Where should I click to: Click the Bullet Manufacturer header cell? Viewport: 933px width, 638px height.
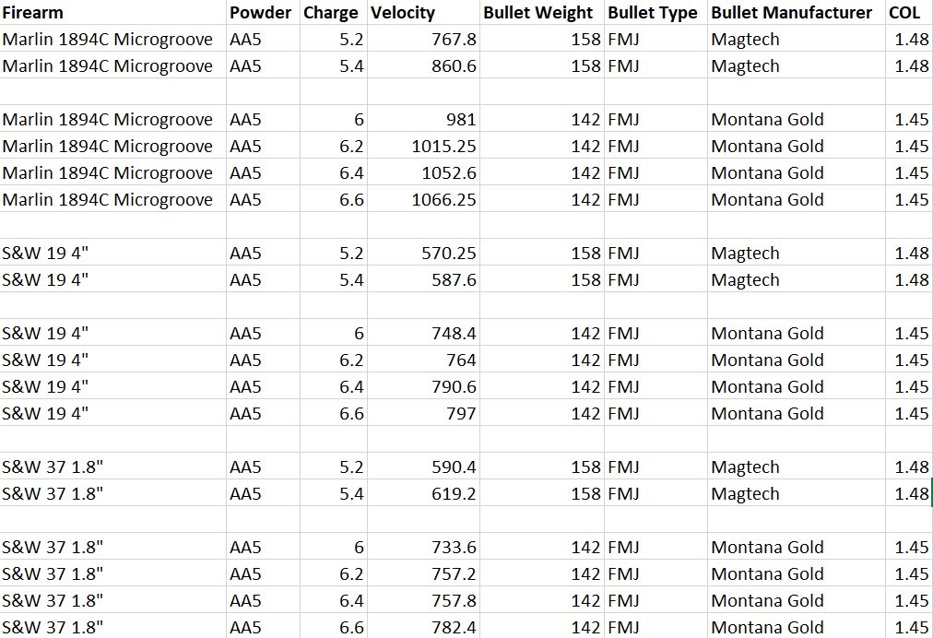[x=797, y=12]
